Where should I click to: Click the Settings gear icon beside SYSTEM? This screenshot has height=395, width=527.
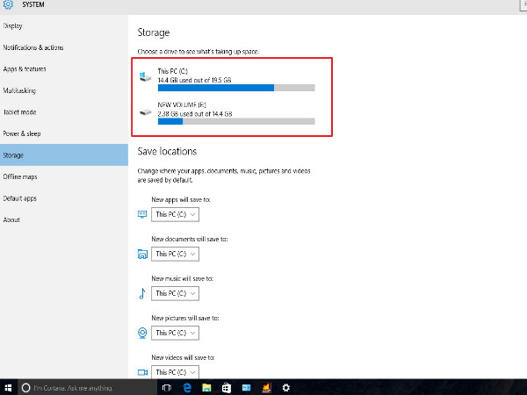[x=8, y=4]
